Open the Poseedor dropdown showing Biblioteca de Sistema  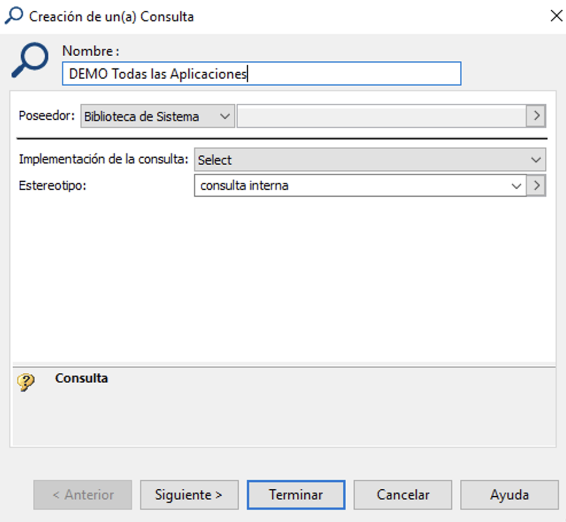pyautogui.click(x=158, y=116)
